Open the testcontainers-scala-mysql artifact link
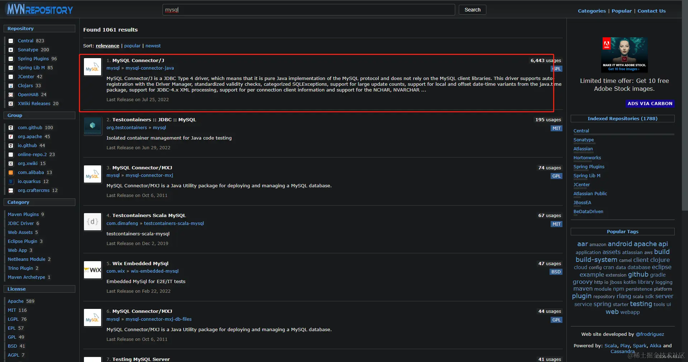The image size is (688, 362). tap(174, 224)
